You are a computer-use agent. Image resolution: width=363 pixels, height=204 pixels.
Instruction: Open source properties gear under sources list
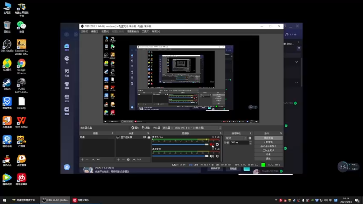point(128,160)
